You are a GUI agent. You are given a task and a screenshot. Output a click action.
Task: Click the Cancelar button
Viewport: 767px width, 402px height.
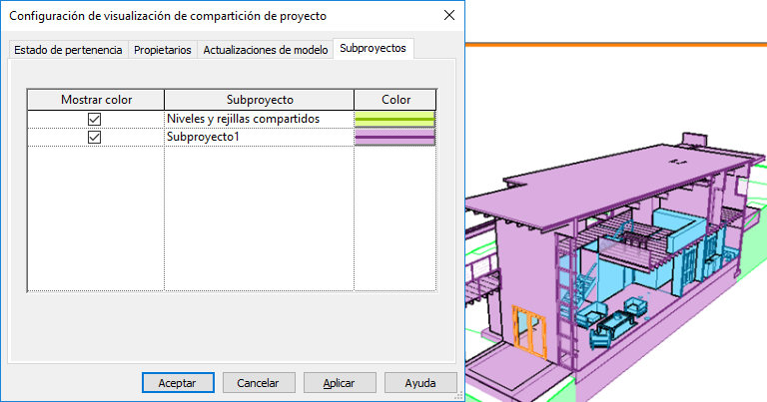coord(259,383)
